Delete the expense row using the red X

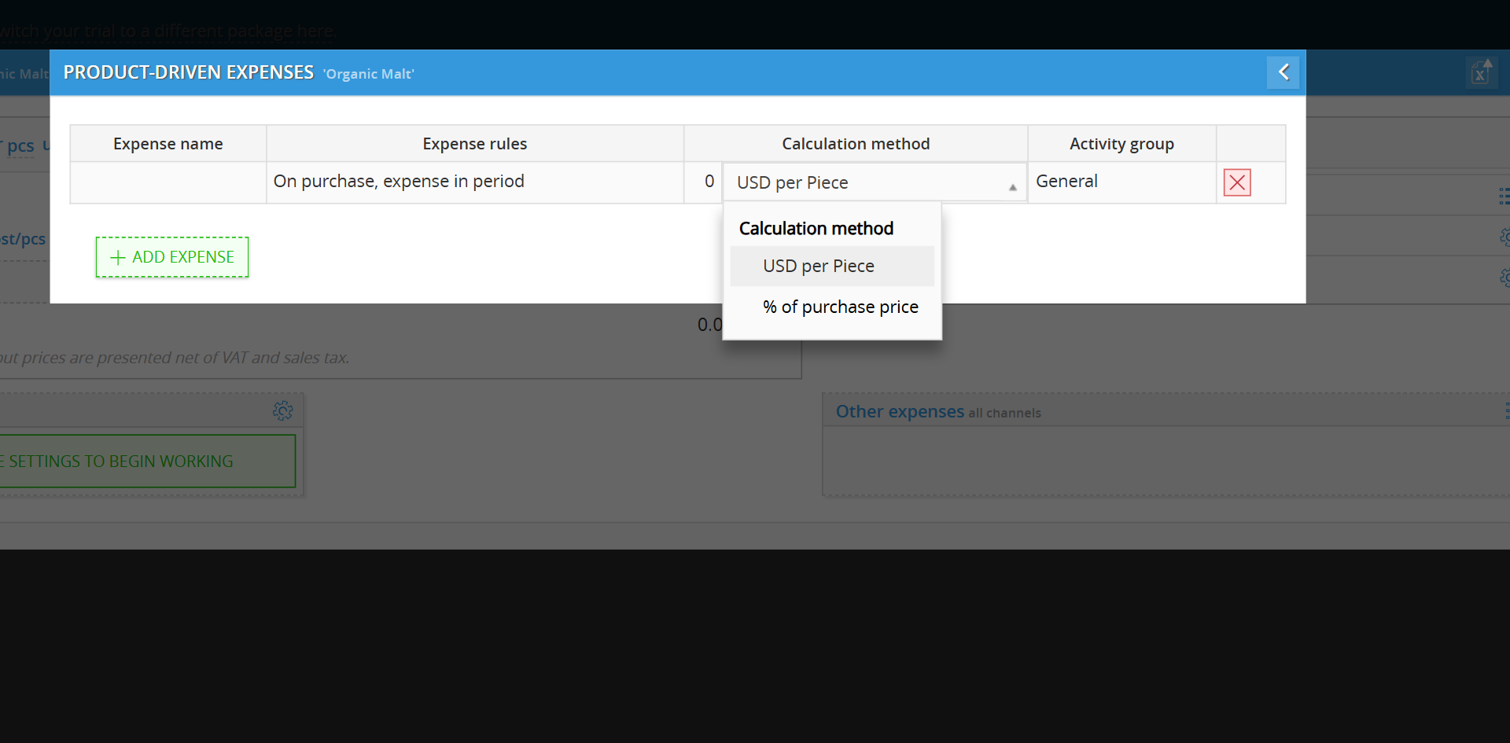(x=1236, y=182)
